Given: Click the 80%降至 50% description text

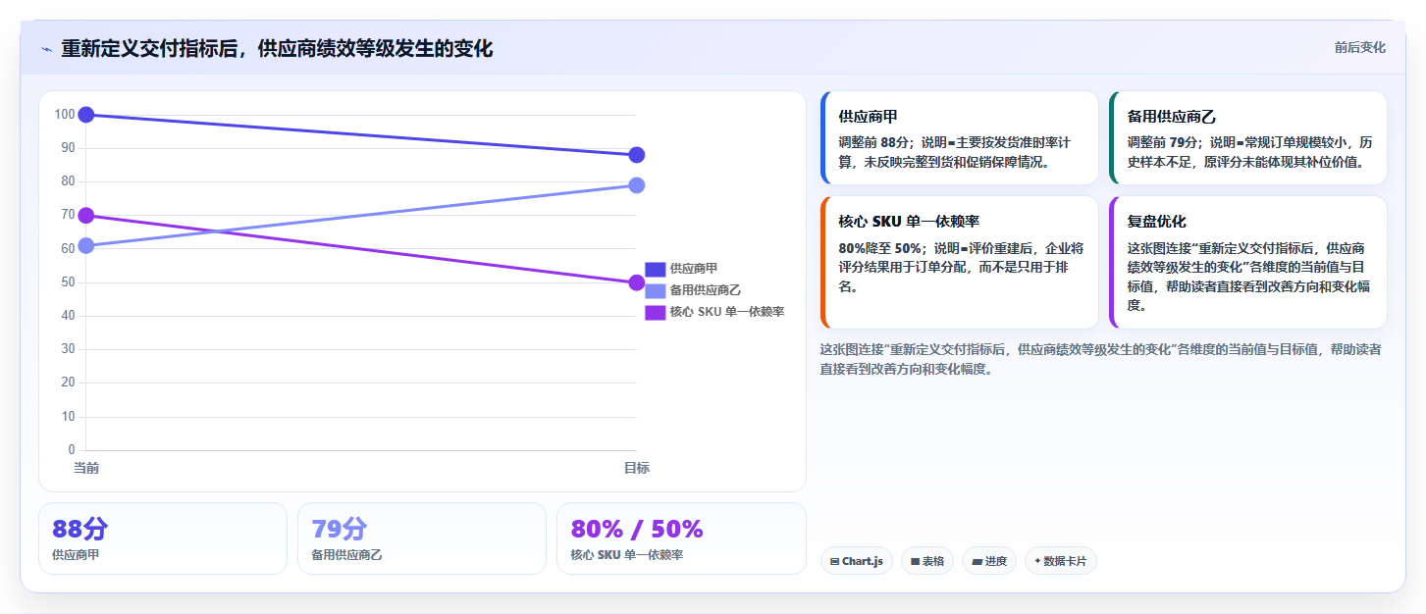Looking at the screenshot, I should coord(961,267).
